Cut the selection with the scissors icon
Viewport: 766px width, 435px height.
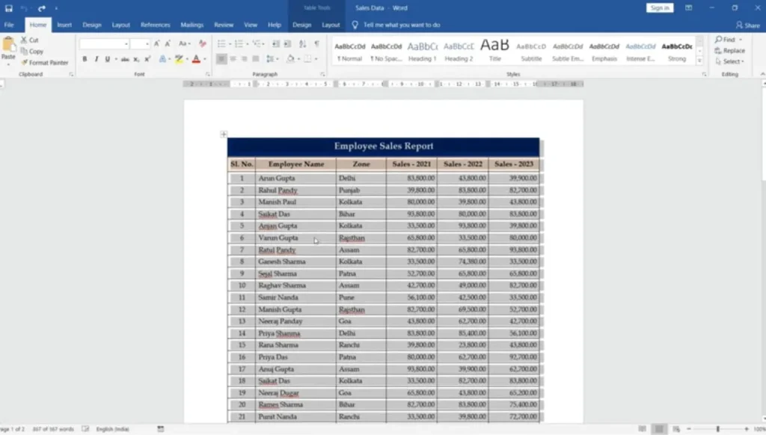[24, 40]
